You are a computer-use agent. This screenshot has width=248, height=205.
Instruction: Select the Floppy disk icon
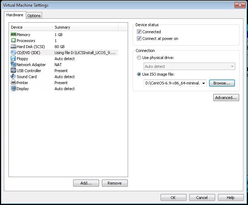[13, 58]
